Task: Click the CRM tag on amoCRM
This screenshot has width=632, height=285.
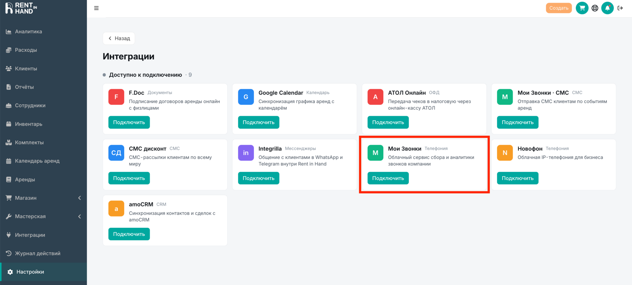Action: (x=161, y=205)
